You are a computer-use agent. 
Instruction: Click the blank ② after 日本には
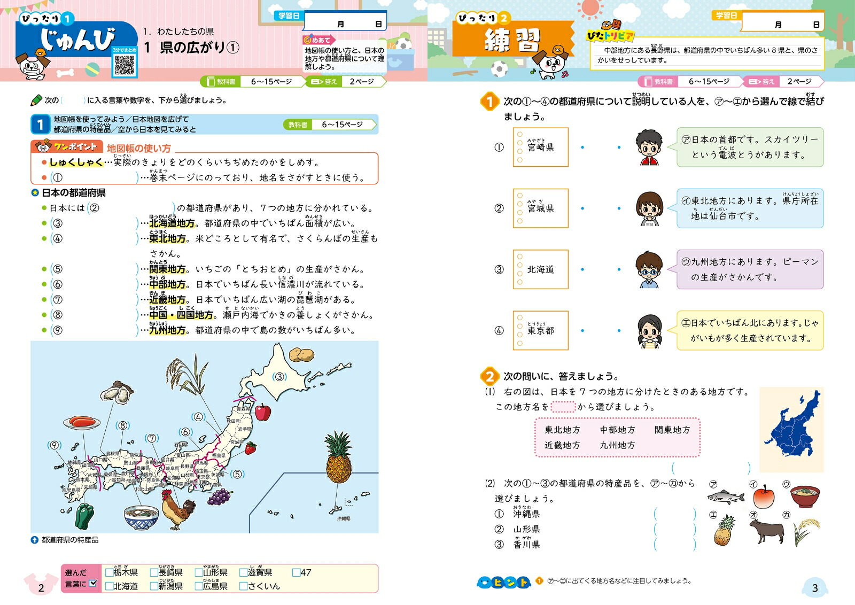point(132,208)
